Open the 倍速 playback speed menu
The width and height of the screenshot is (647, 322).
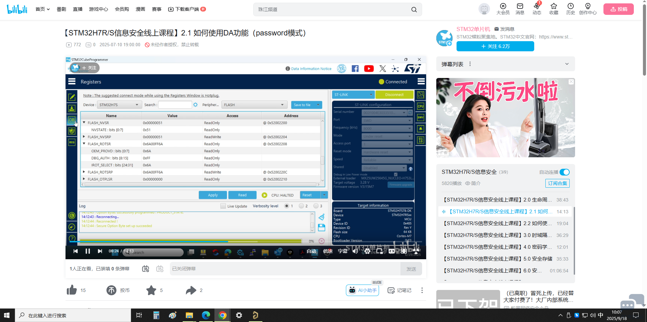[328, 251]
